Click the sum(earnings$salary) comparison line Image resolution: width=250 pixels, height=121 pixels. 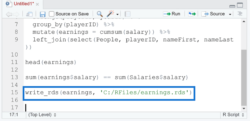107,77
